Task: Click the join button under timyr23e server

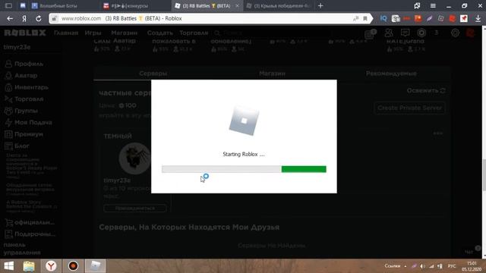Action: 135,209
